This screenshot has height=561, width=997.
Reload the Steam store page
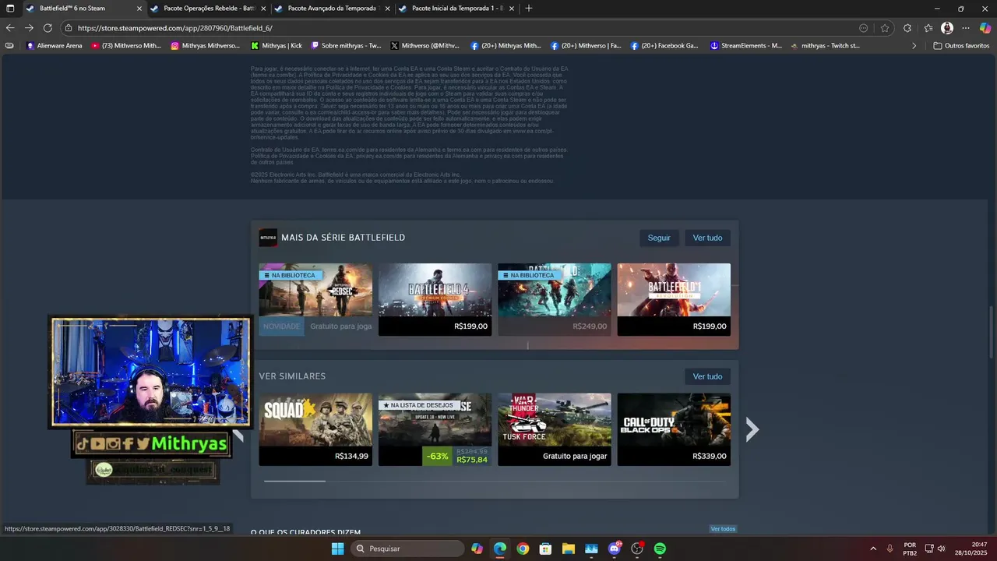pos(48,27)
